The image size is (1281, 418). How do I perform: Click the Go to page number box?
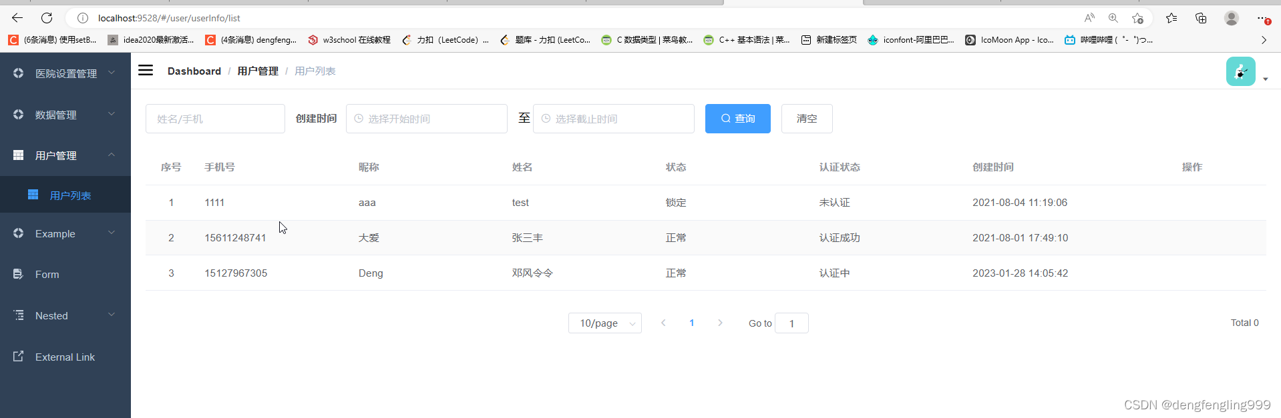tap(791, 323)
